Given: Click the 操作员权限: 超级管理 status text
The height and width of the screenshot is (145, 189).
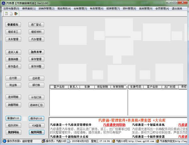Looking at the screenshot, I should point(20,141).
